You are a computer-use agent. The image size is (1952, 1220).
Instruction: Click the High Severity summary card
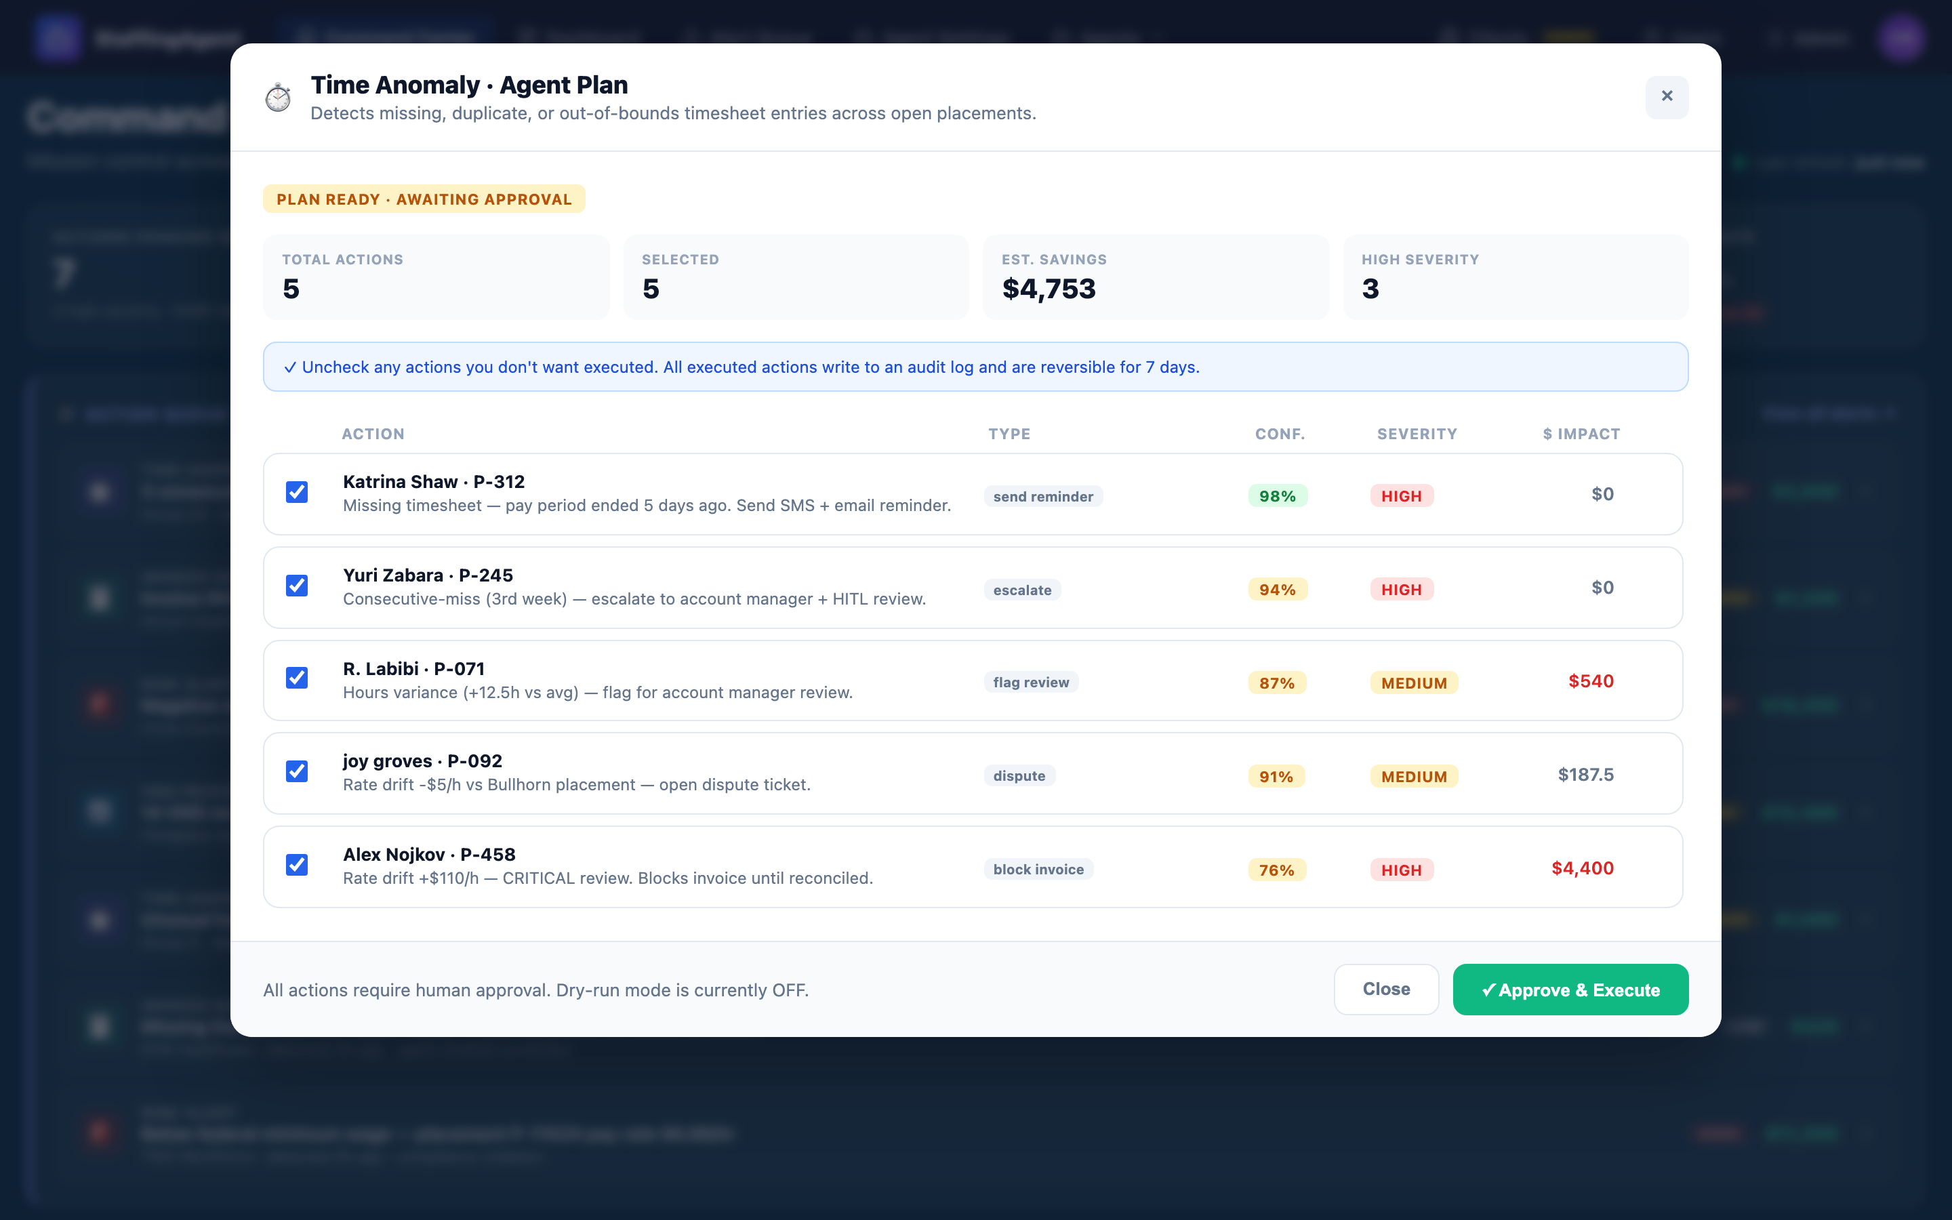(1515, 278)
